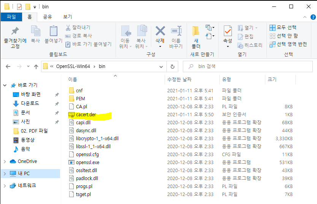Sort by 유형 (Type) column header
Screen dimensions: 317x204
click(227, 79)
